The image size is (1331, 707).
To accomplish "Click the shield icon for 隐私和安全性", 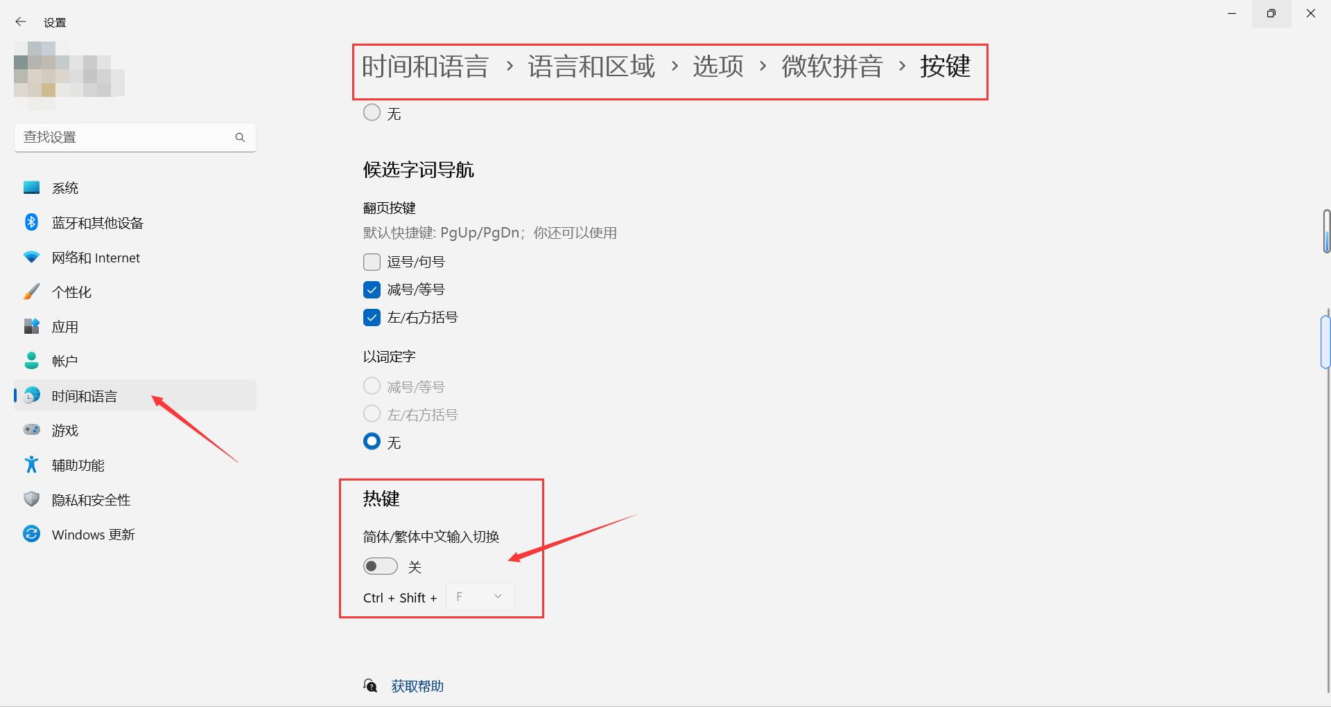I will click(x=31, y=499).
